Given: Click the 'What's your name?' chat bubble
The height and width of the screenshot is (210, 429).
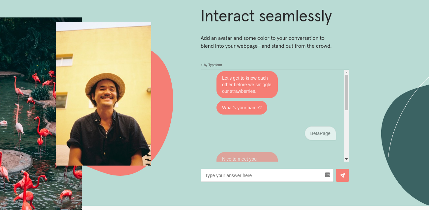Looking at the screenshot, I should tap(242, 108).
